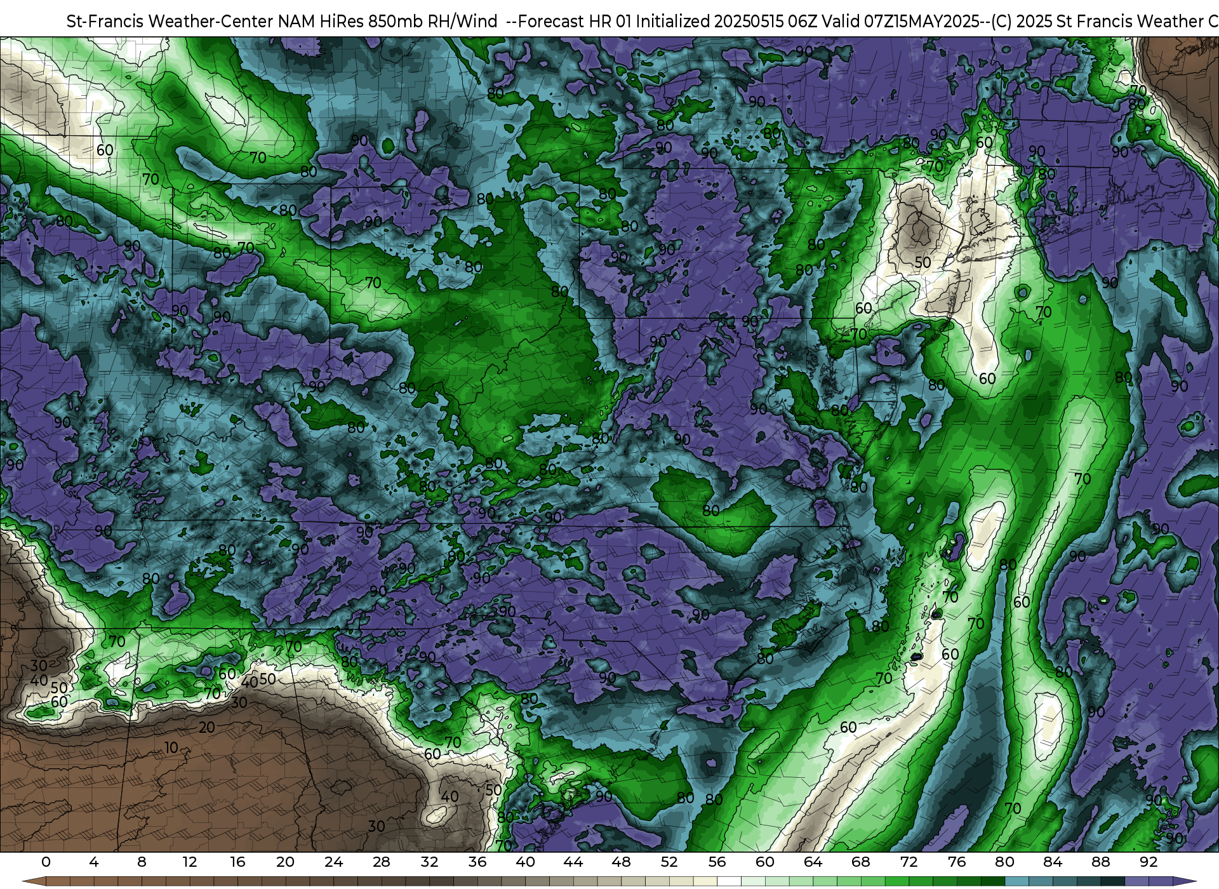Click the "4" label on the color scale

pos(94,862)
